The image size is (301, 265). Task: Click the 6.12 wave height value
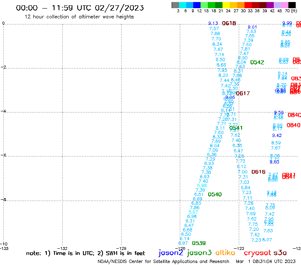click(x=241, y=166)
